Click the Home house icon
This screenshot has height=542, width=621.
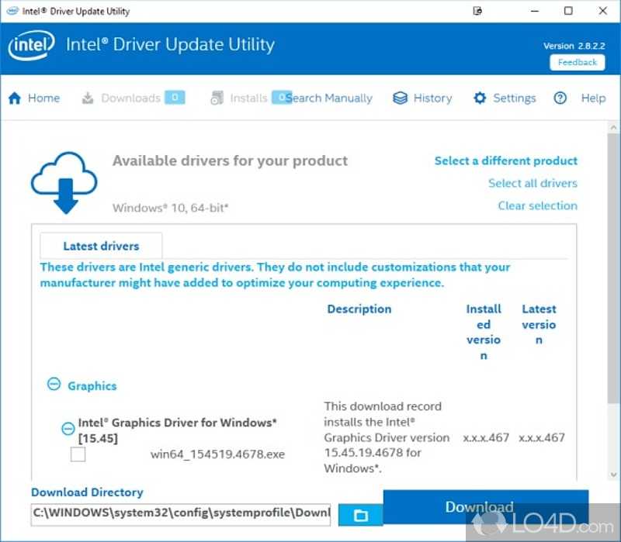coord(15,98)
